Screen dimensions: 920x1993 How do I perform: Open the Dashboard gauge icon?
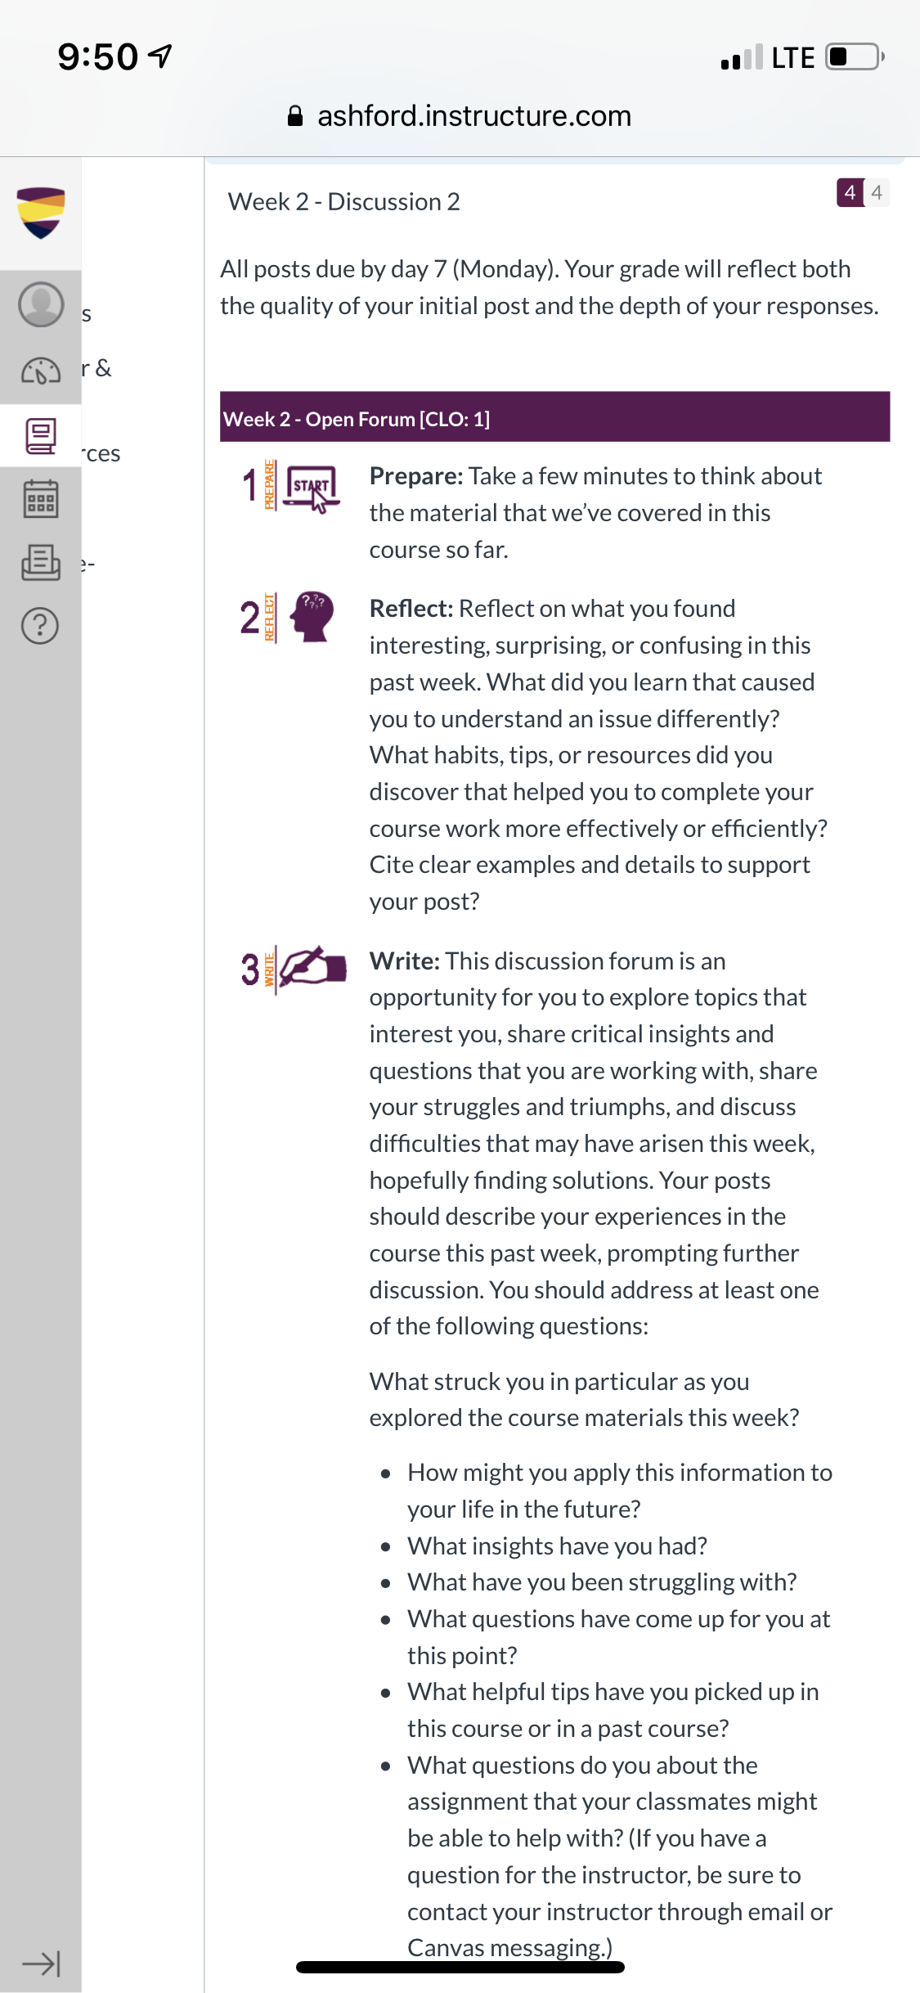[40, 371]
